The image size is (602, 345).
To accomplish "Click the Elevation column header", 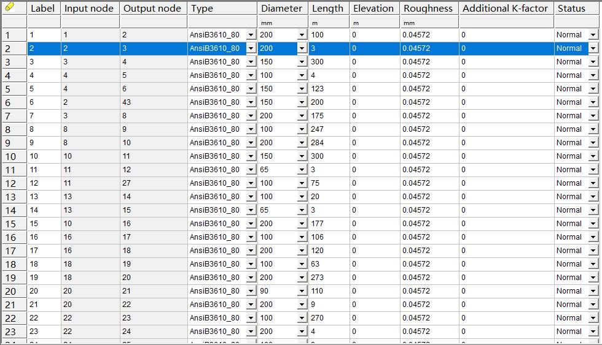I will [373, 9].
